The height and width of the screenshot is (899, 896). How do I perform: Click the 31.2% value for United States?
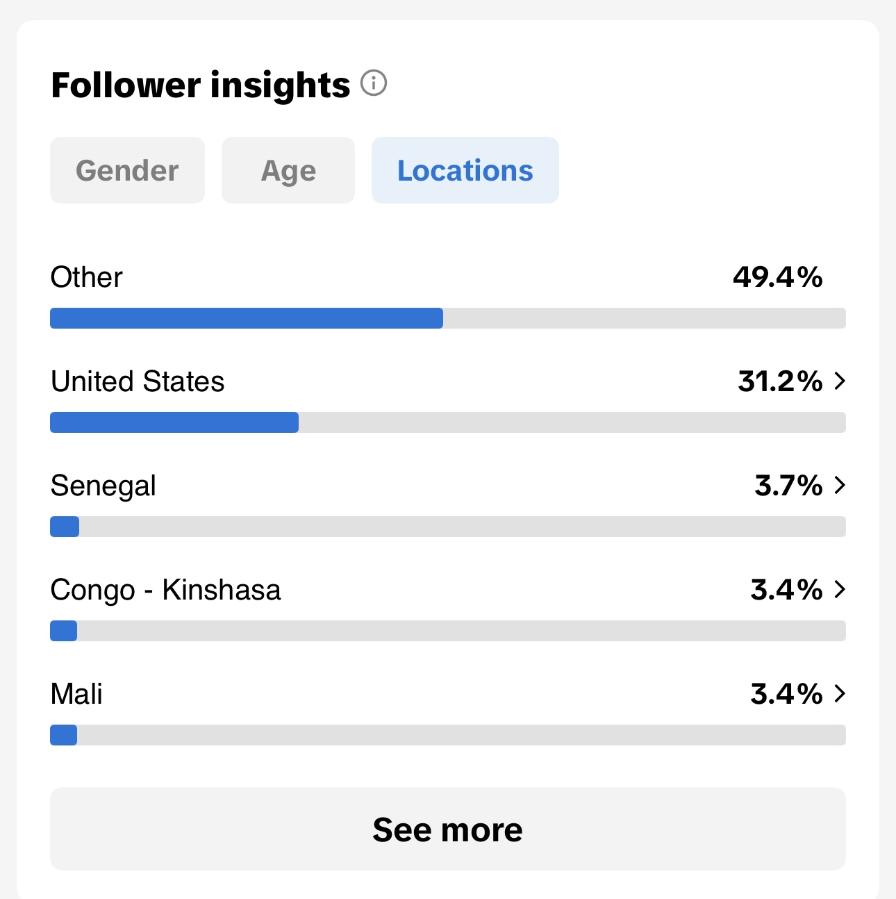781,381
